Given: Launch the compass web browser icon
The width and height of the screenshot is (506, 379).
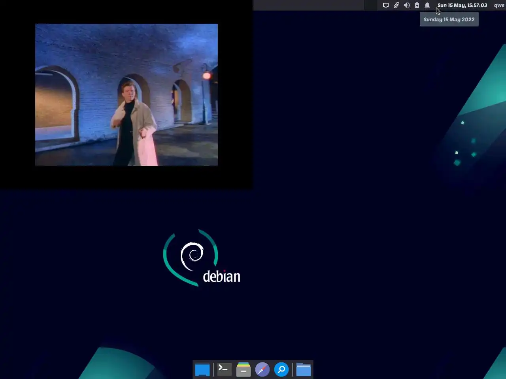Looking at the screenshot, I should [x=262, y=370].
